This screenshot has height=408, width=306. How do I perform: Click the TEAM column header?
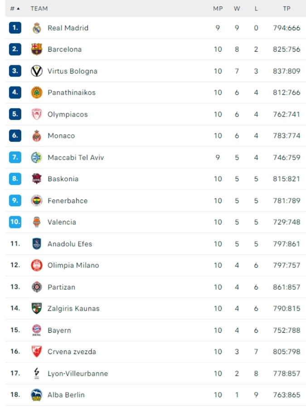pyautogui.click(x=39, y=9)
